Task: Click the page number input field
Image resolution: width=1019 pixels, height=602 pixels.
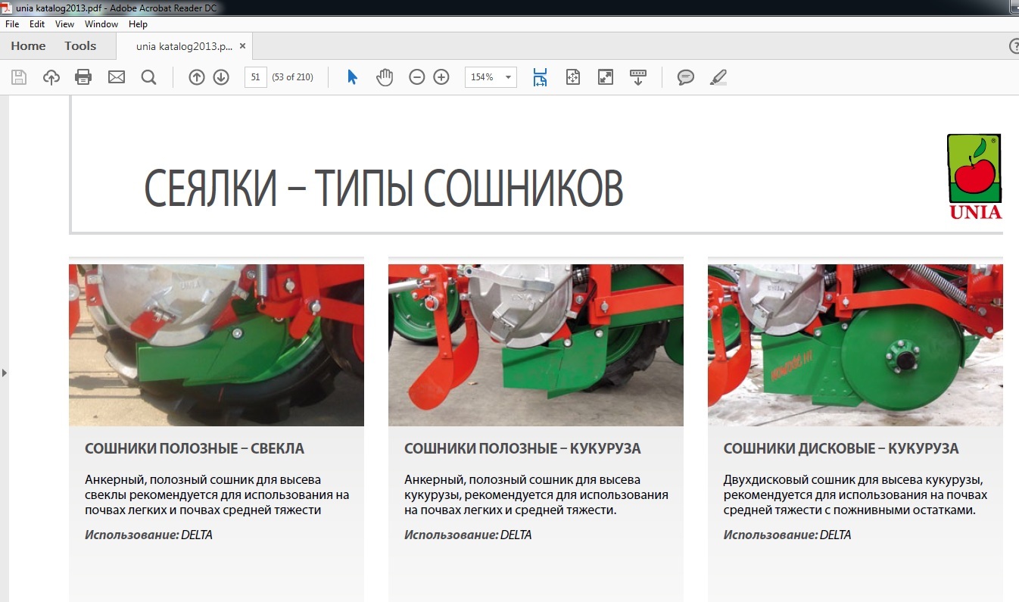Action: click(255, 77)
